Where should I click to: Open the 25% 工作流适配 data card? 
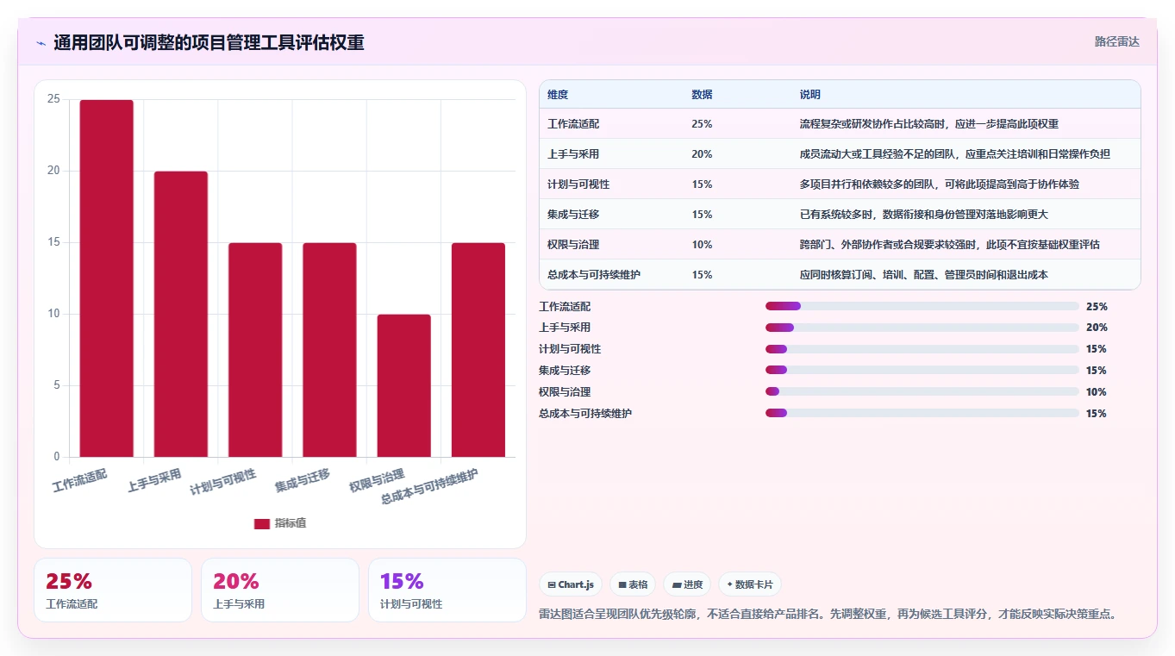click(113, 590)
